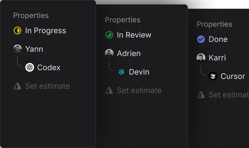The image size is (249, 148).
Task: Click the blue Done checkmark icon
Action: pos(201,39)
